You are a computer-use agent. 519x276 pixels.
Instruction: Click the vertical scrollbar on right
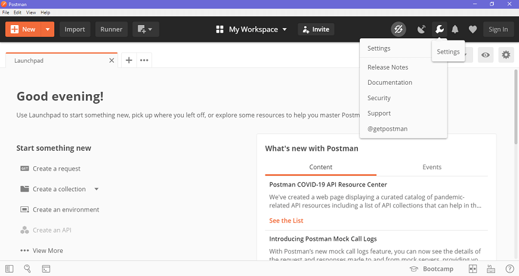(x=516, y=107)
